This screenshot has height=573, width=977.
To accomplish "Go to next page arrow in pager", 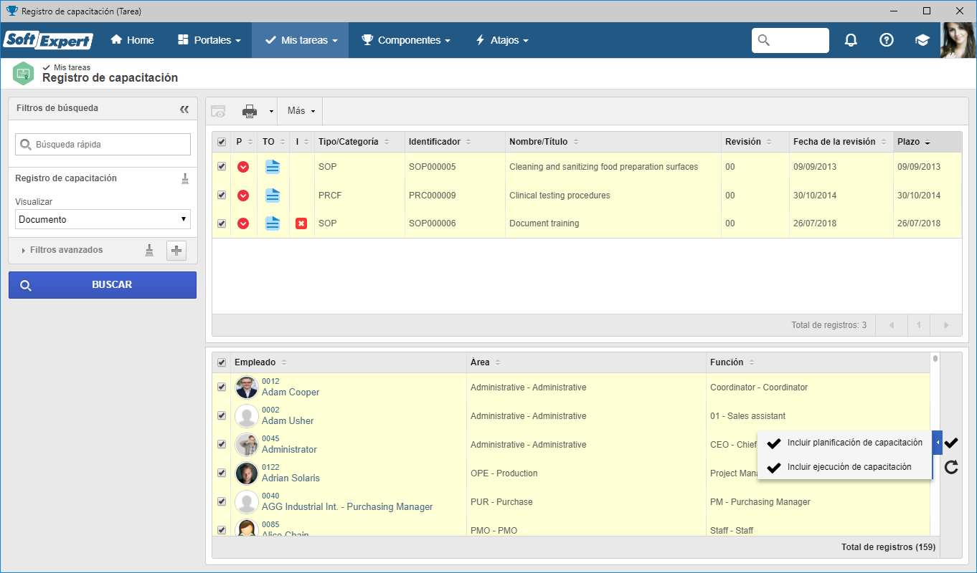I will point(946,325).
